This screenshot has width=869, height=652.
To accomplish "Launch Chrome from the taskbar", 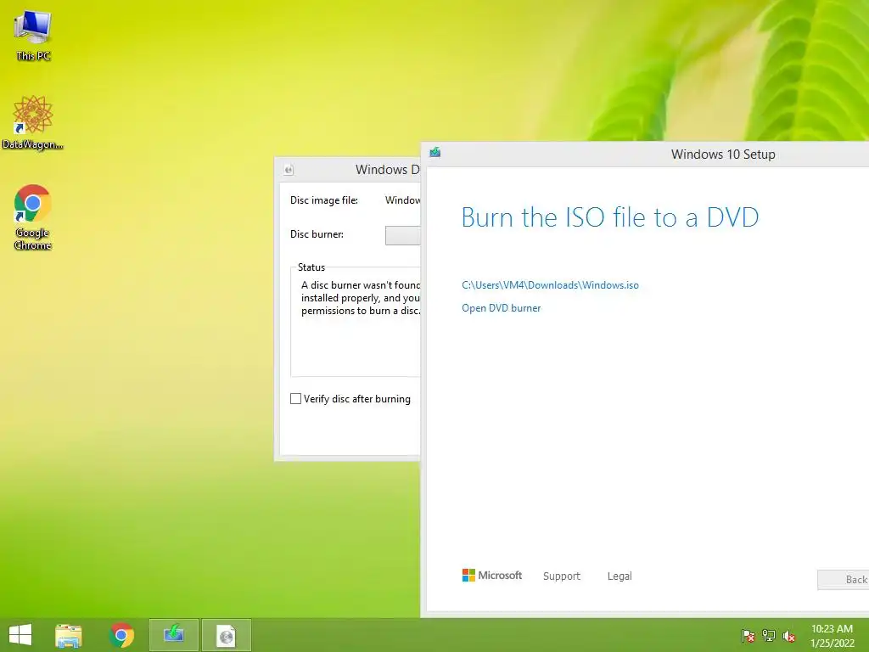I will 121,635.
